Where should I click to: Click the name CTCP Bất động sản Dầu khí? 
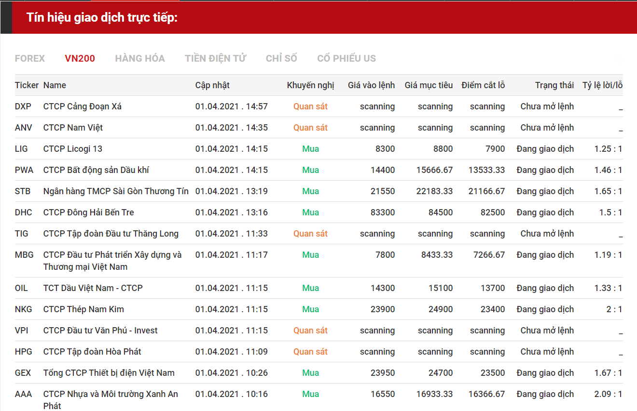tap(96, 170)
